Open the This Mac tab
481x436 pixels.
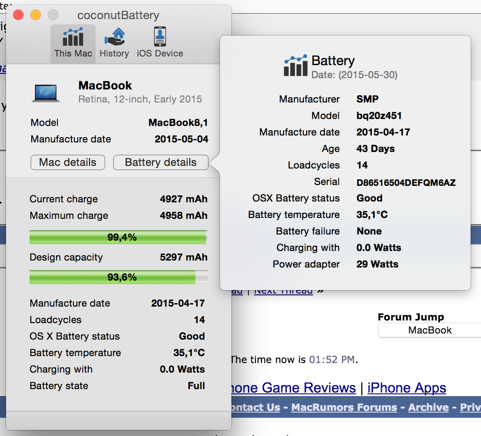[x=73, y=43]
